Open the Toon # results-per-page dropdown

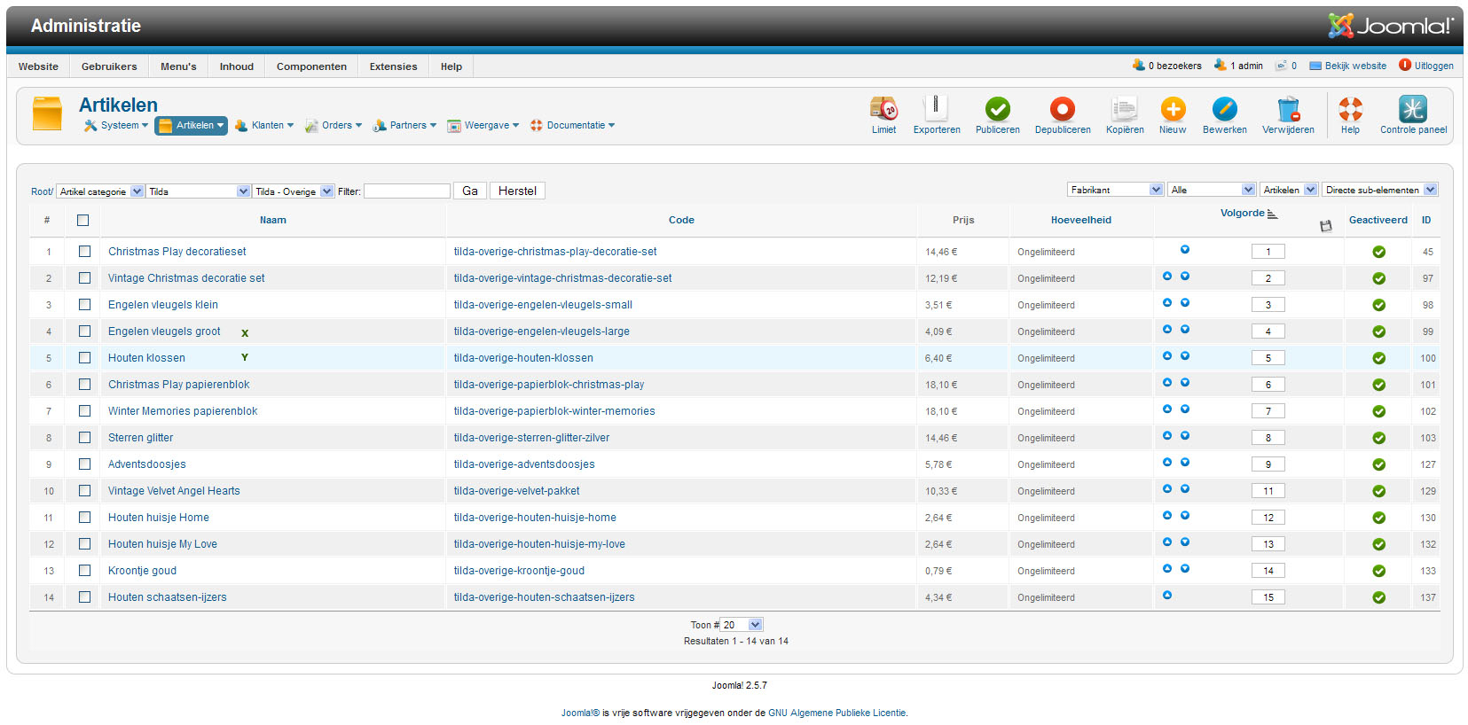click(741, 625)
